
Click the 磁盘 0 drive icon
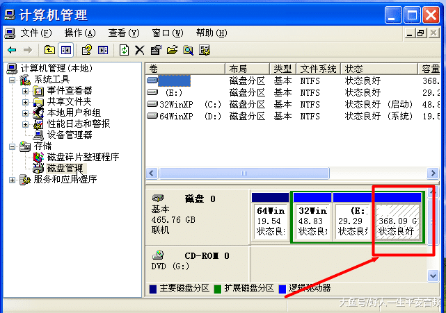click(158, 198)
